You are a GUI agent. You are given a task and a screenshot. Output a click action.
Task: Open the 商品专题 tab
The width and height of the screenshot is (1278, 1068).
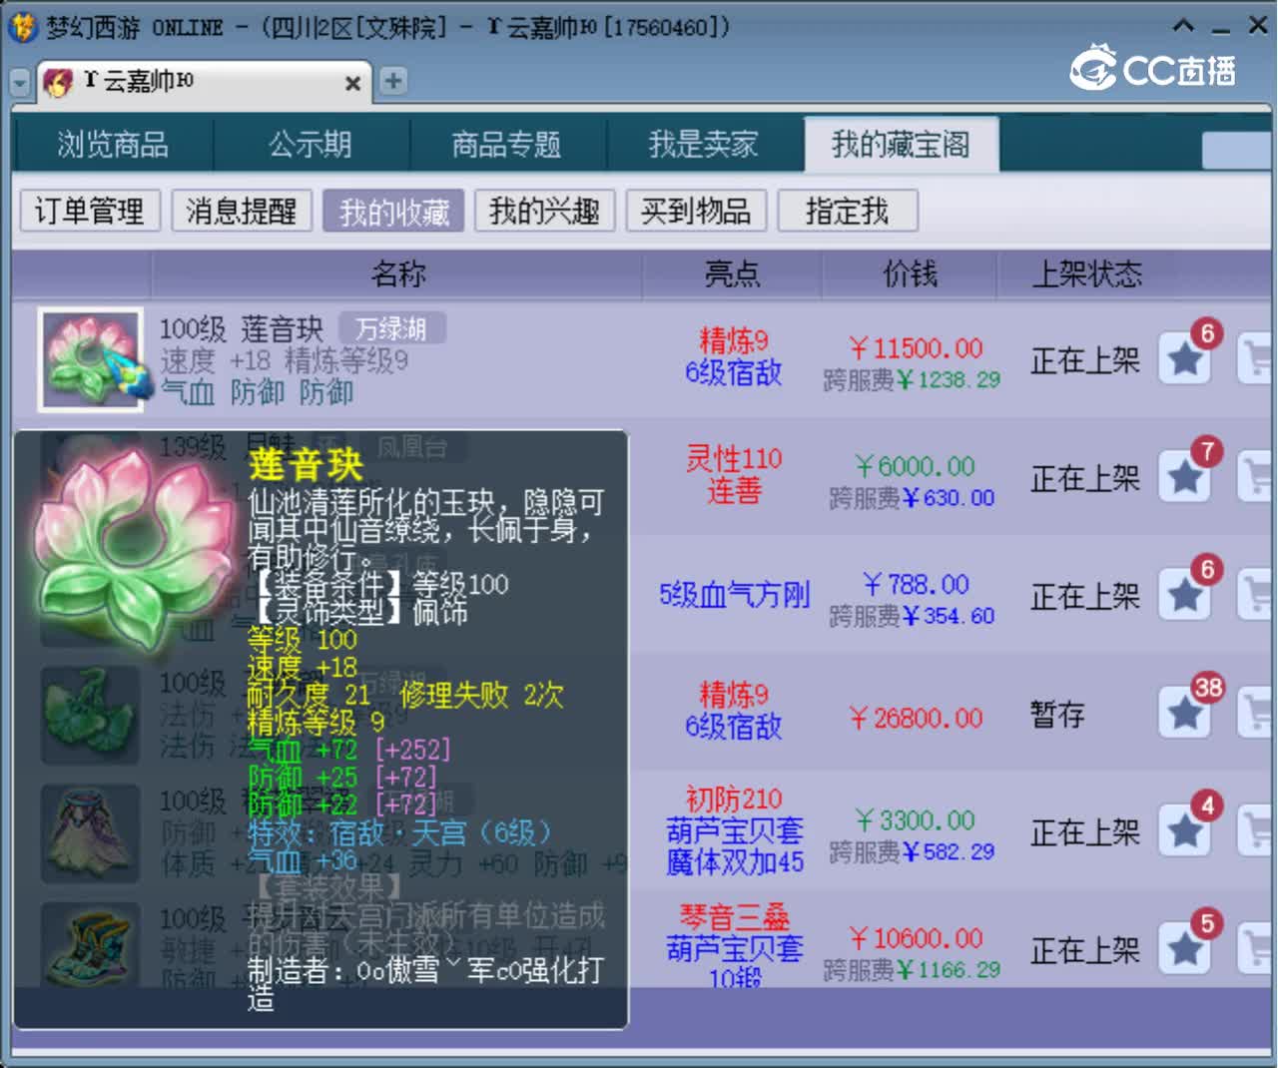[507, 145]
